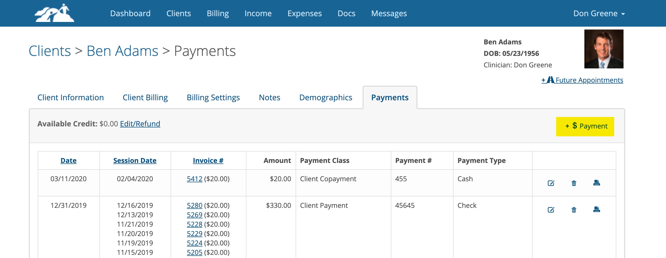
Task: Sort the table by Session Date
Action: pos(135,161)
